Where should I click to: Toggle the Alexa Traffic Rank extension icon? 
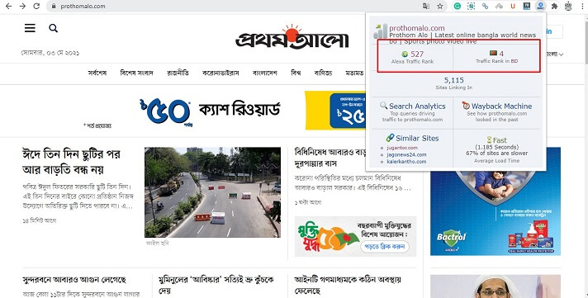tap(540, 6)
